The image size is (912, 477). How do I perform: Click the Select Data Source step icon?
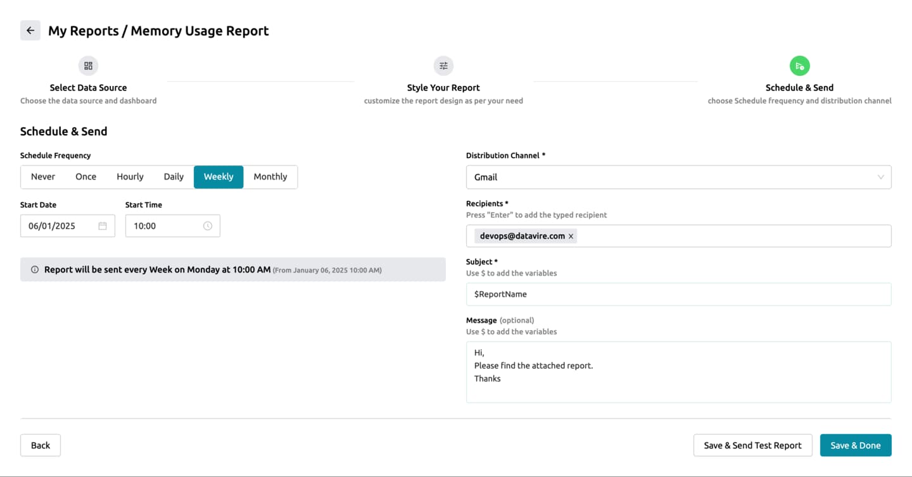pyautogui.click(x=88, y=65)
